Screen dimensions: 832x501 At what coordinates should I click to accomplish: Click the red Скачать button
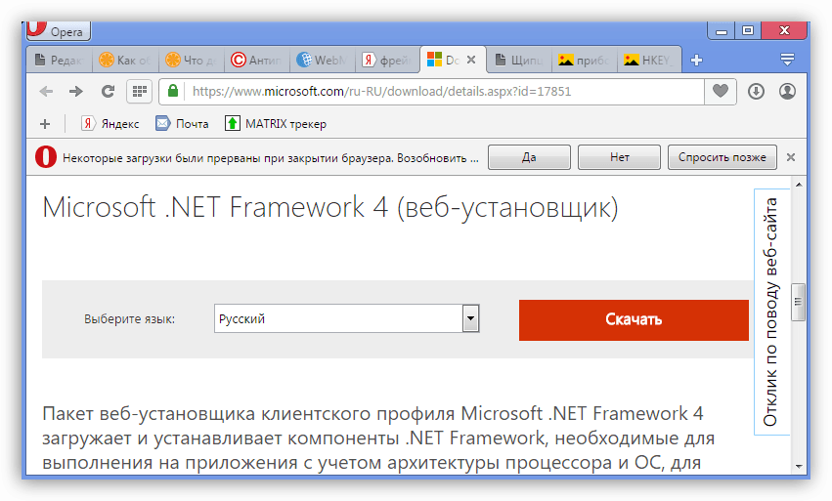[x=634, y=319]
